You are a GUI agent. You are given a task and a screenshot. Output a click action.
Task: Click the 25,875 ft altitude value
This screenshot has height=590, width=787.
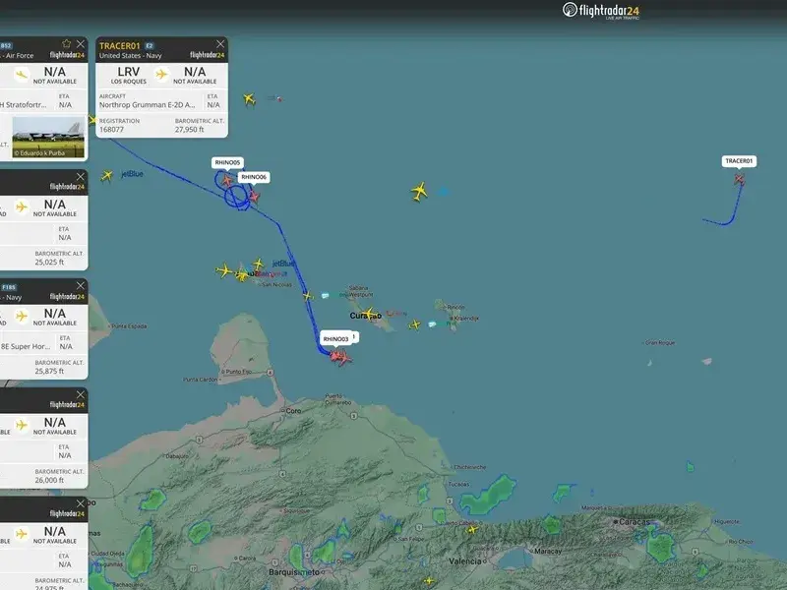[x=49, y=372]
